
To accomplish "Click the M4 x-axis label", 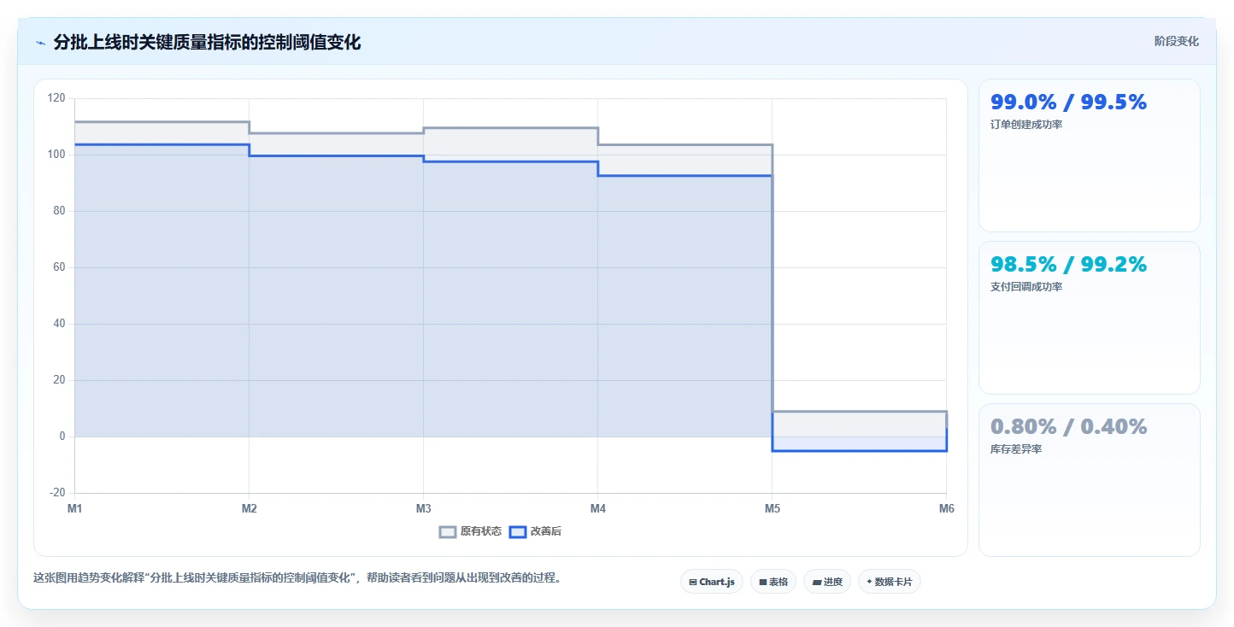I will 598,509.
